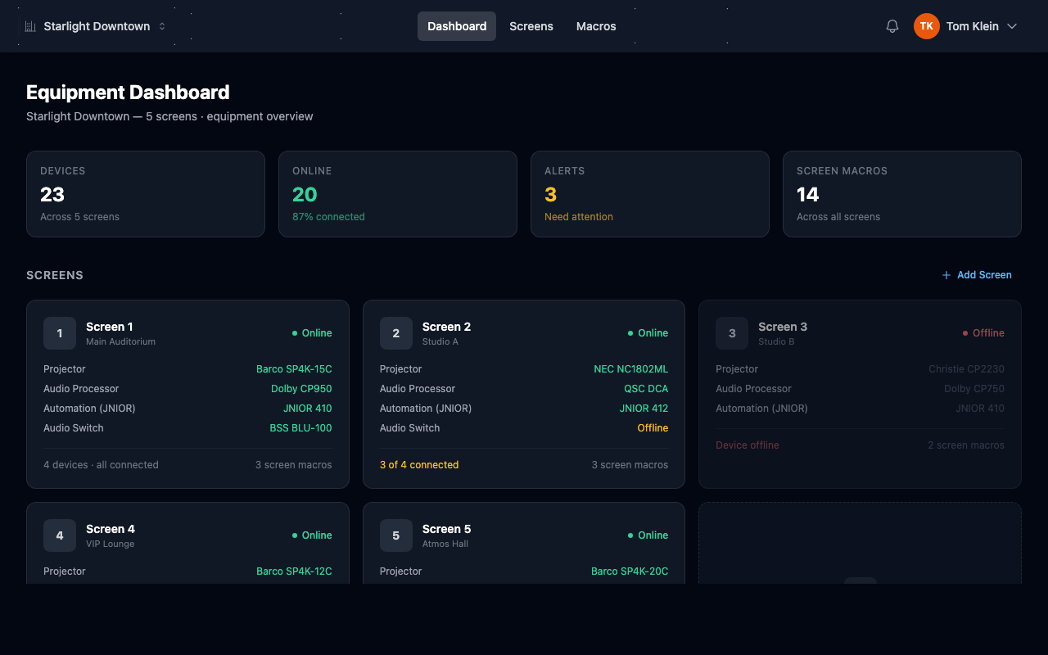Click the Starlight Downtown building icon

pyautogui.click(x=30, y=26)
